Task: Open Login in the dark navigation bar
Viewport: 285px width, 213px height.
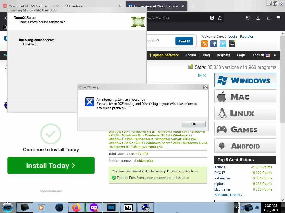Action: coord(241,55)
